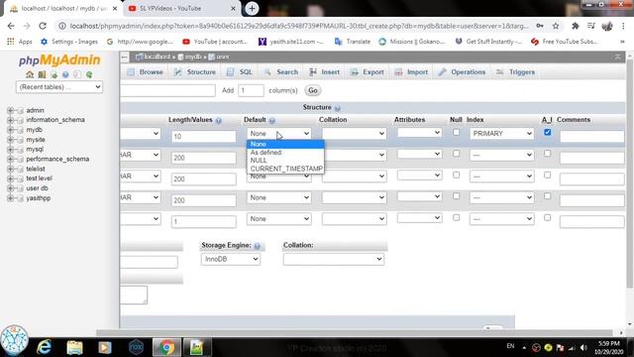Toggle the A_I checkbox in the third column row

pyautogui.click(x=548, y=175)
